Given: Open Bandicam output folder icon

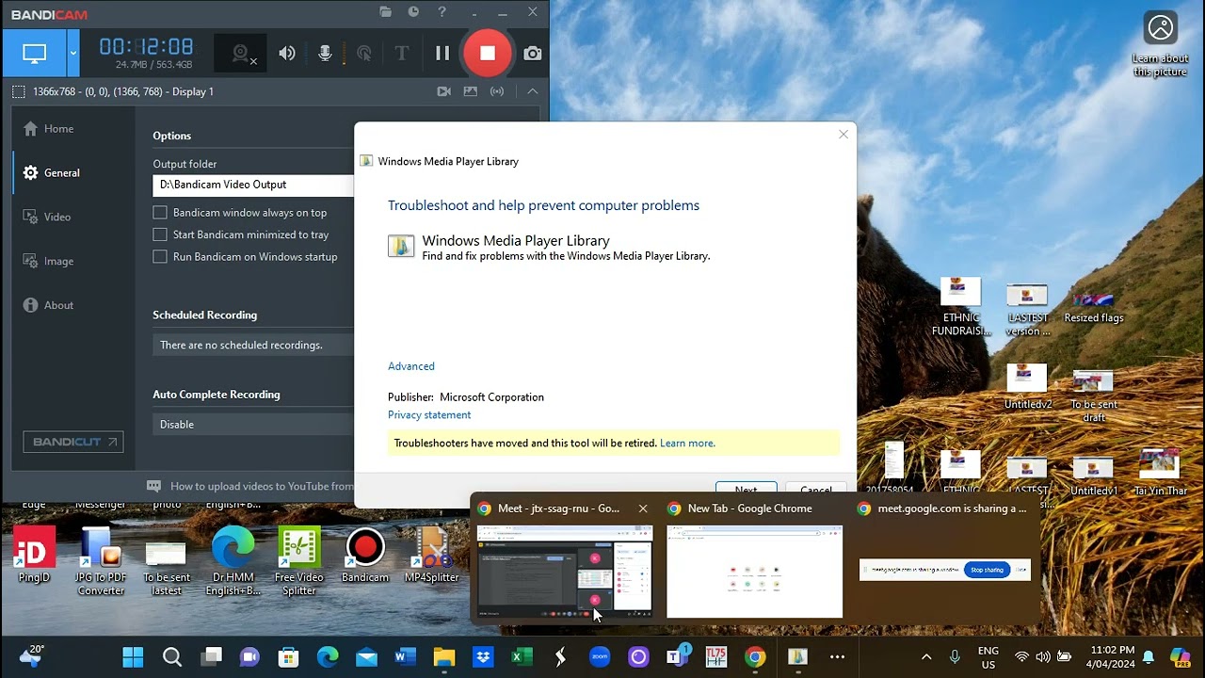Looking at the screenshot, I should click(385, 12).
